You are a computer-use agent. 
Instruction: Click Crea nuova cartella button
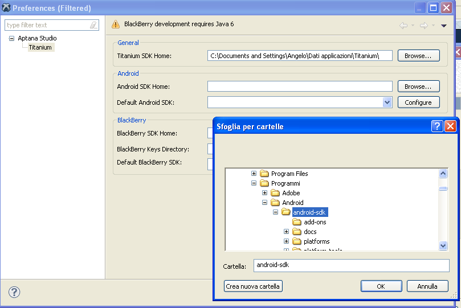[x=253, y=286]
